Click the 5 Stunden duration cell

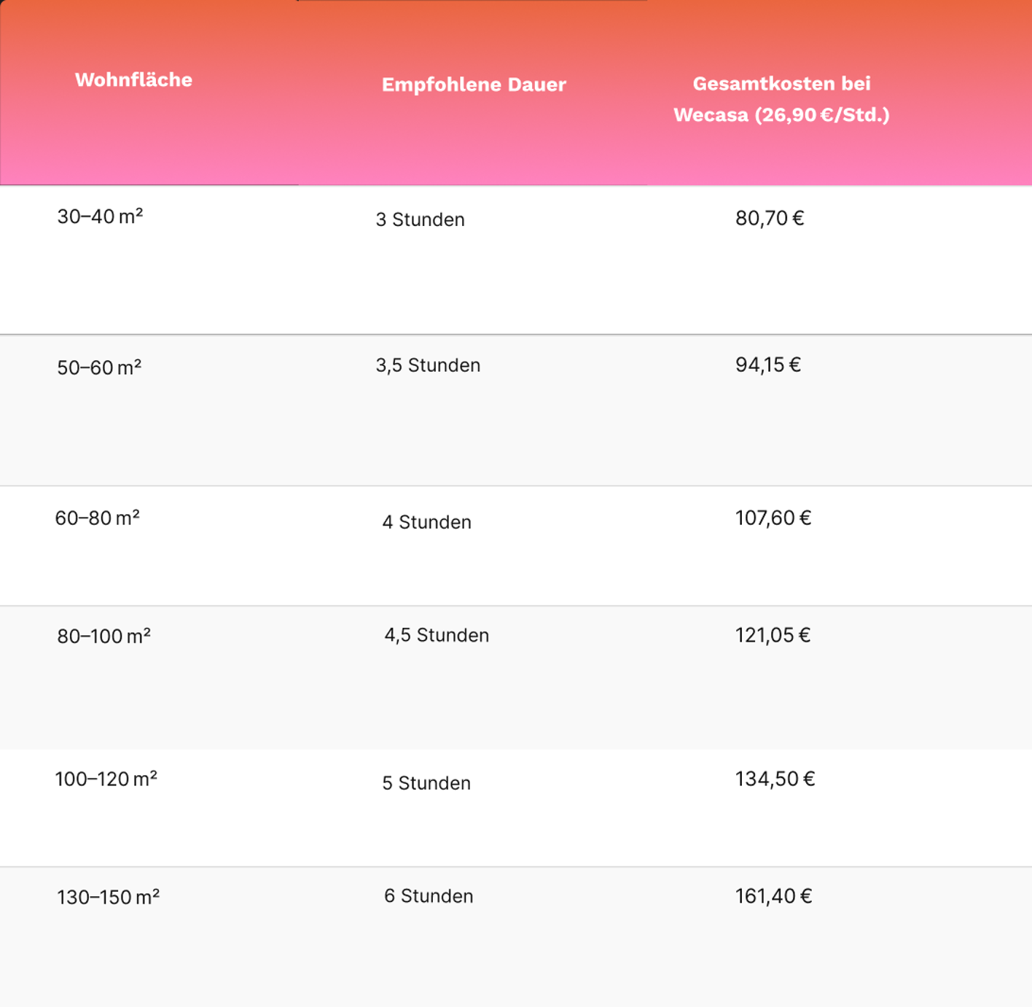(x=426, y=783)
